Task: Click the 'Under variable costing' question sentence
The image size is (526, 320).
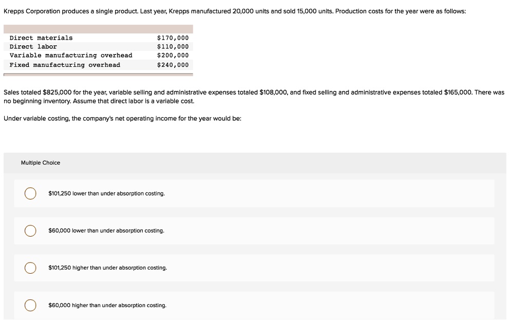Action: pos(122,118)
